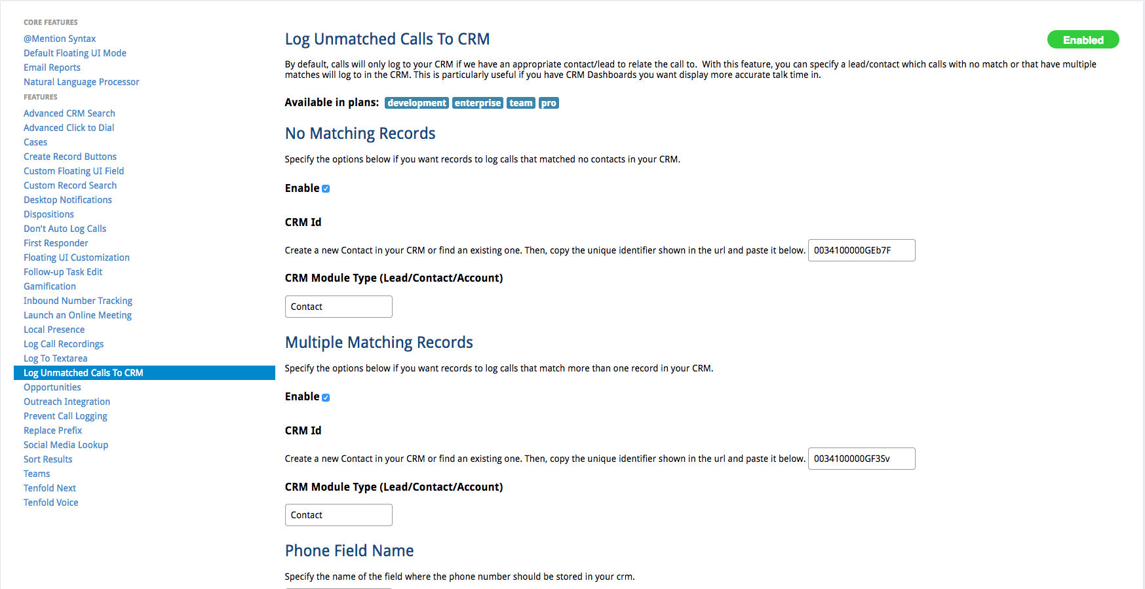Screen dimensions: 1145x589
Task: Open the Natural Language Processor page
Action: pyautogui.click(x=81, y=81)
